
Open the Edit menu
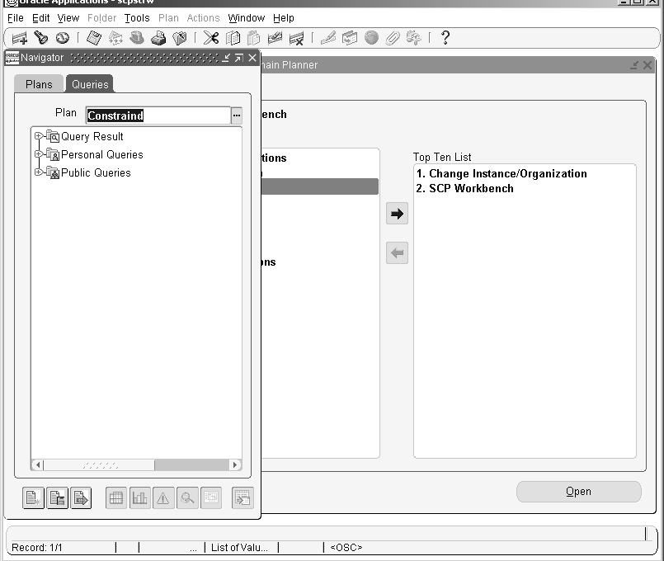(41, 18)
